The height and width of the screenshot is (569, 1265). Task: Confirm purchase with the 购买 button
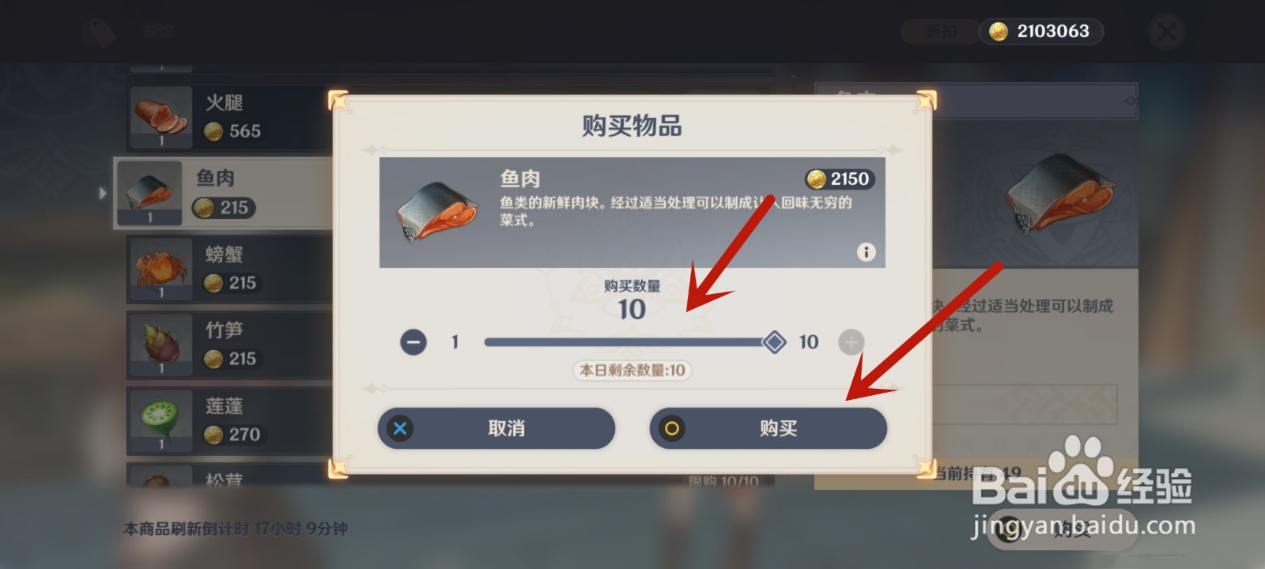768,428
